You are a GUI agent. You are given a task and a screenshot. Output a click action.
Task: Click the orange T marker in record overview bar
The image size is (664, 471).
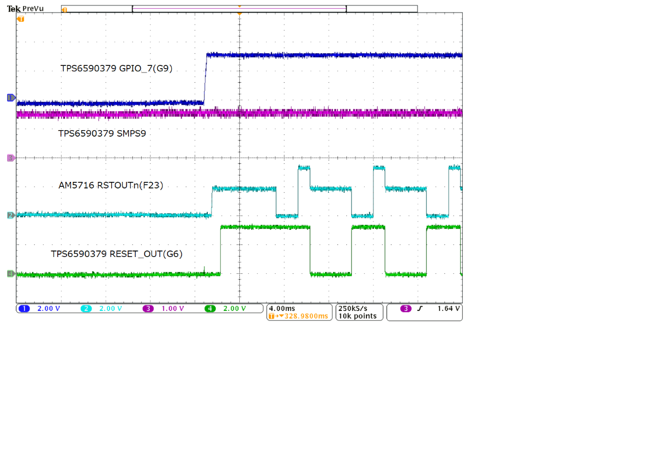(65, 10)
